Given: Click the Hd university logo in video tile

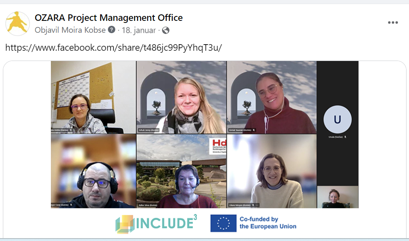Looking at the screenshot, I should click(x=217, y=146).
